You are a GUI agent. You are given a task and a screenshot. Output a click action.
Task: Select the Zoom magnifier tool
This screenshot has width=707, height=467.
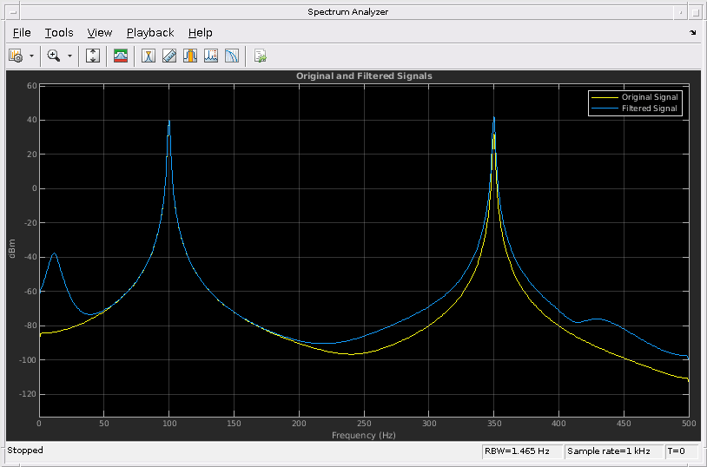point(54,56)
